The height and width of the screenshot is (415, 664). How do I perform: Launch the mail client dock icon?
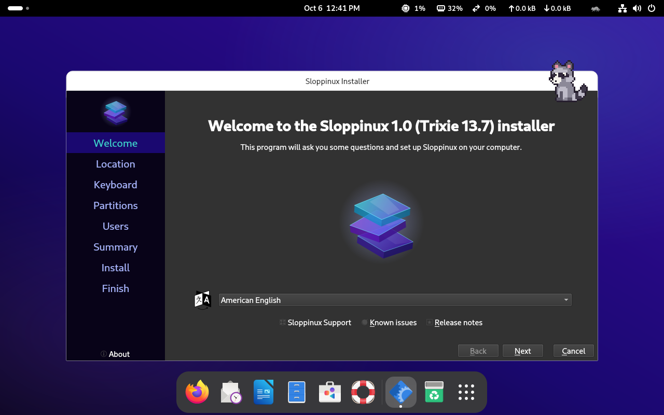[x=231, y=392]
